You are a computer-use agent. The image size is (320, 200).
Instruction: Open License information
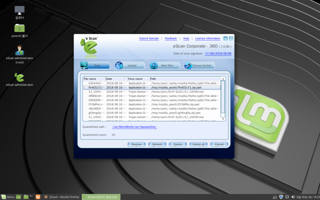click(208, 38)
